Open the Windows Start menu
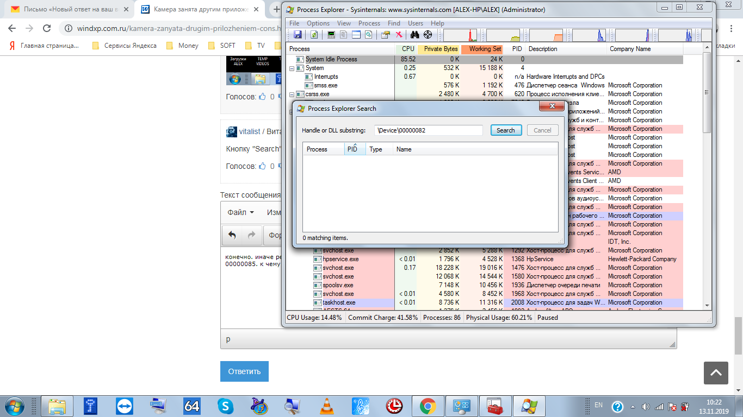 [x=14, y=406]
